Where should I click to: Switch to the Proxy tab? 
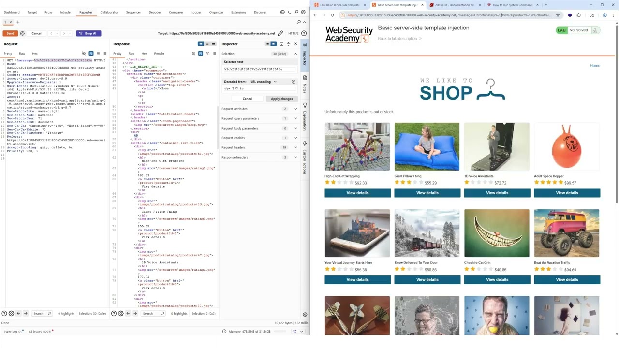click(48, 12)
